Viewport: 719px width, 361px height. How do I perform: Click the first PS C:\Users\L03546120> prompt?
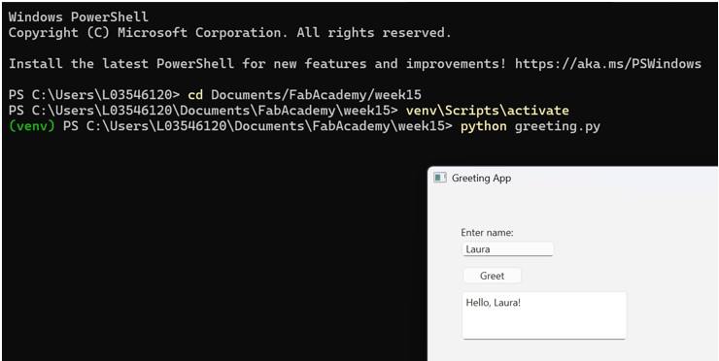(x=94, y=95)
